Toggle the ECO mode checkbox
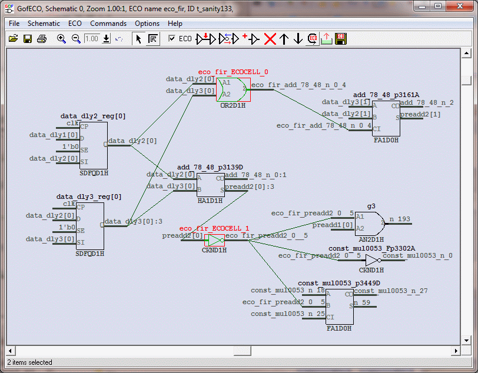This screenshot has height=373, width=478. point(172,39)
